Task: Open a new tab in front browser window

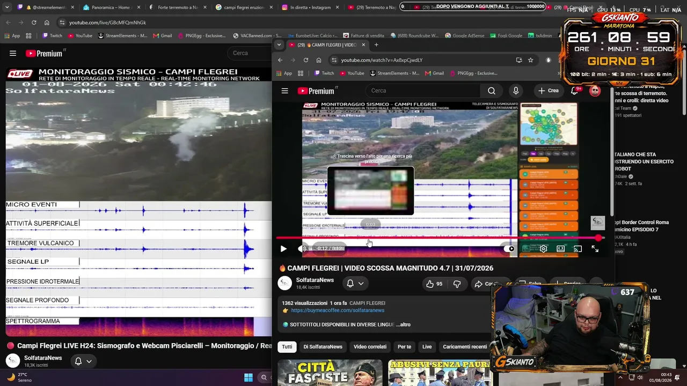Action: coord(376,45)
